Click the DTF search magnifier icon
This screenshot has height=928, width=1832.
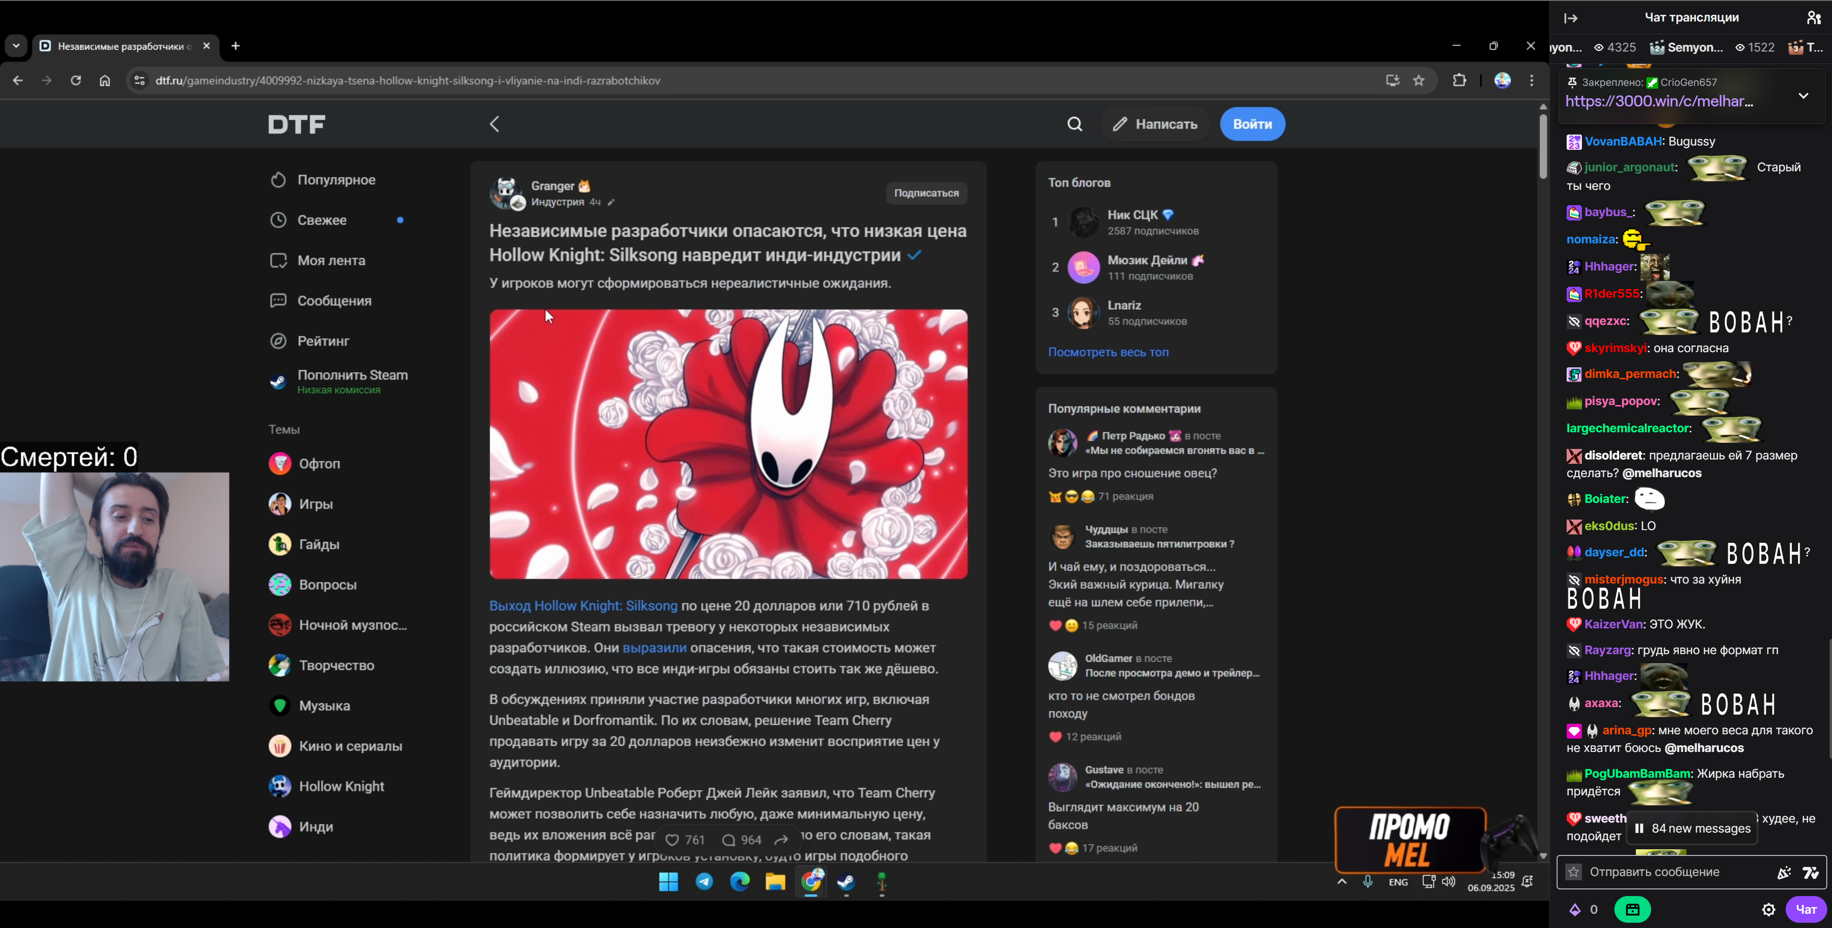point(1075,125)
